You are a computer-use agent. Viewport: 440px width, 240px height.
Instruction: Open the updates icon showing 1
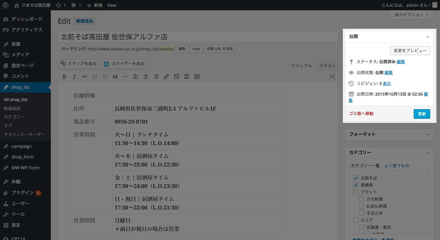pos(60,5)
